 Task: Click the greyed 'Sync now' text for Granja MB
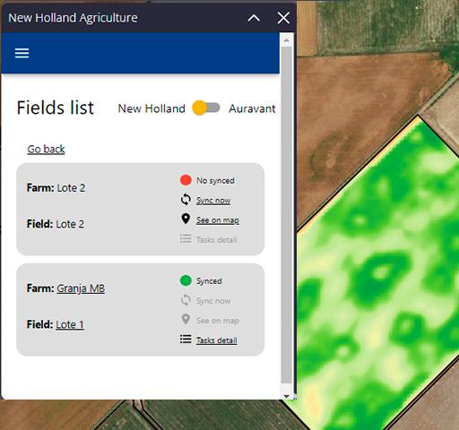[x=213, y=301]
